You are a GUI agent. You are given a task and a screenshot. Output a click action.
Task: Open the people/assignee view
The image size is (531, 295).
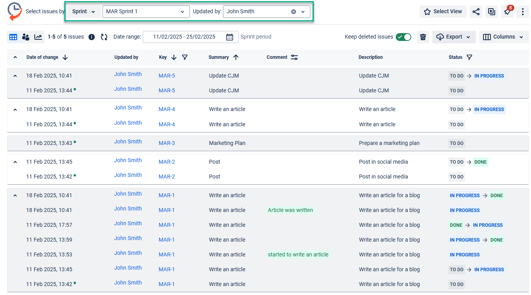[x=26, y=37]
